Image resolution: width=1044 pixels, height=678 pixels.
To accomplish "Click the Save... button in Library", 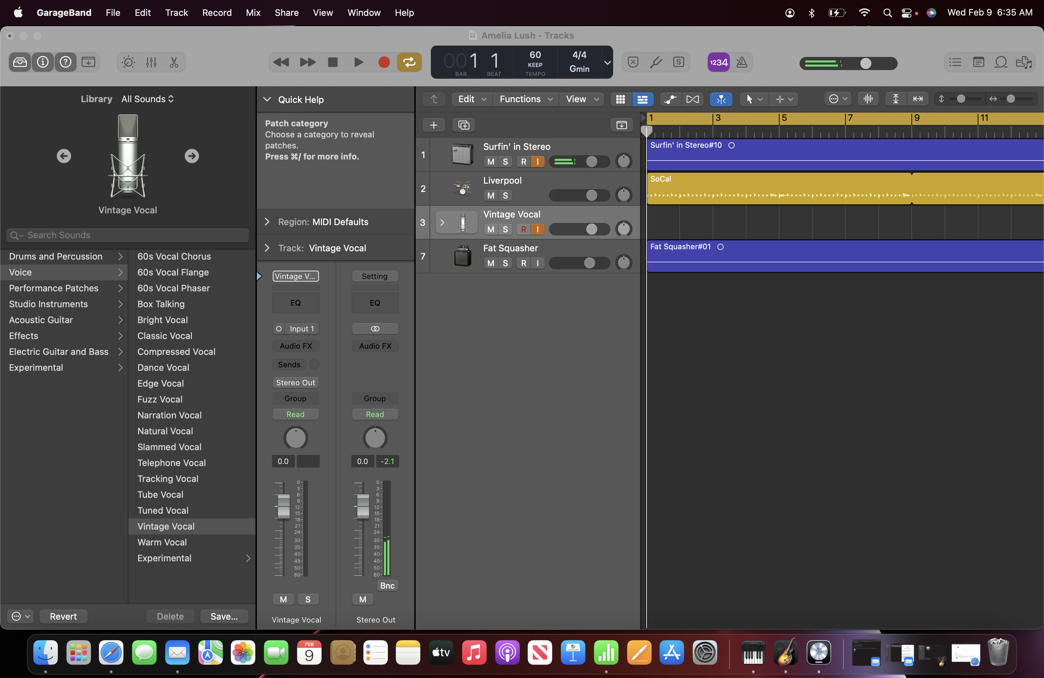I will [x=224, y=616].
